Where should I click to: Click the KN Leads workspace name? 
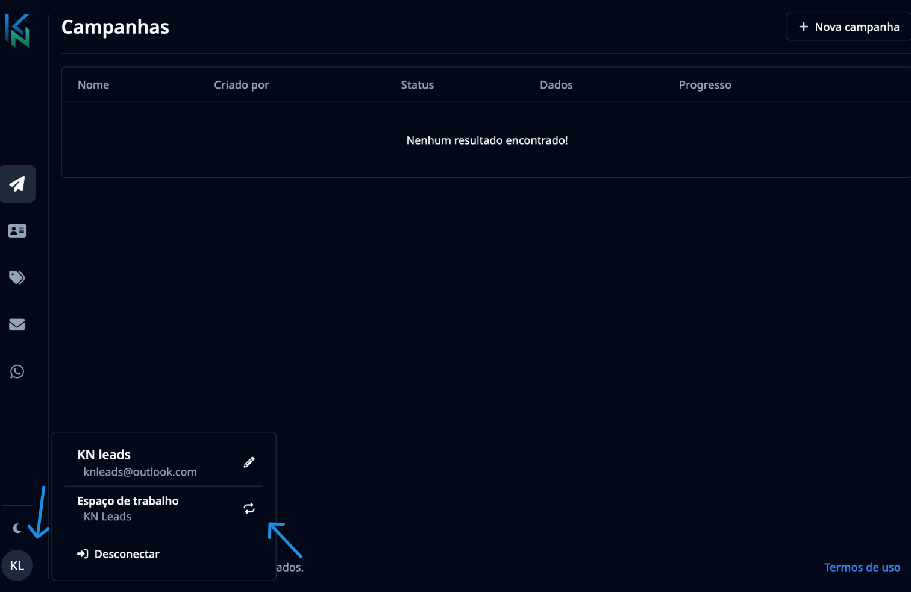tap(107, 517)
